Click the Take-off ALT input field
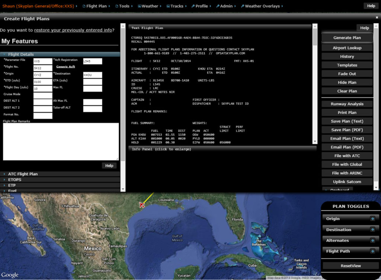381x280 pixels. (x=93, y=109)
